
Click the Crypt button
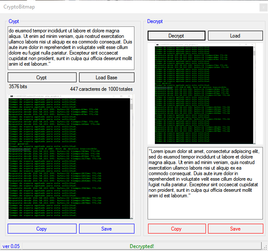(x=42, y=78)
